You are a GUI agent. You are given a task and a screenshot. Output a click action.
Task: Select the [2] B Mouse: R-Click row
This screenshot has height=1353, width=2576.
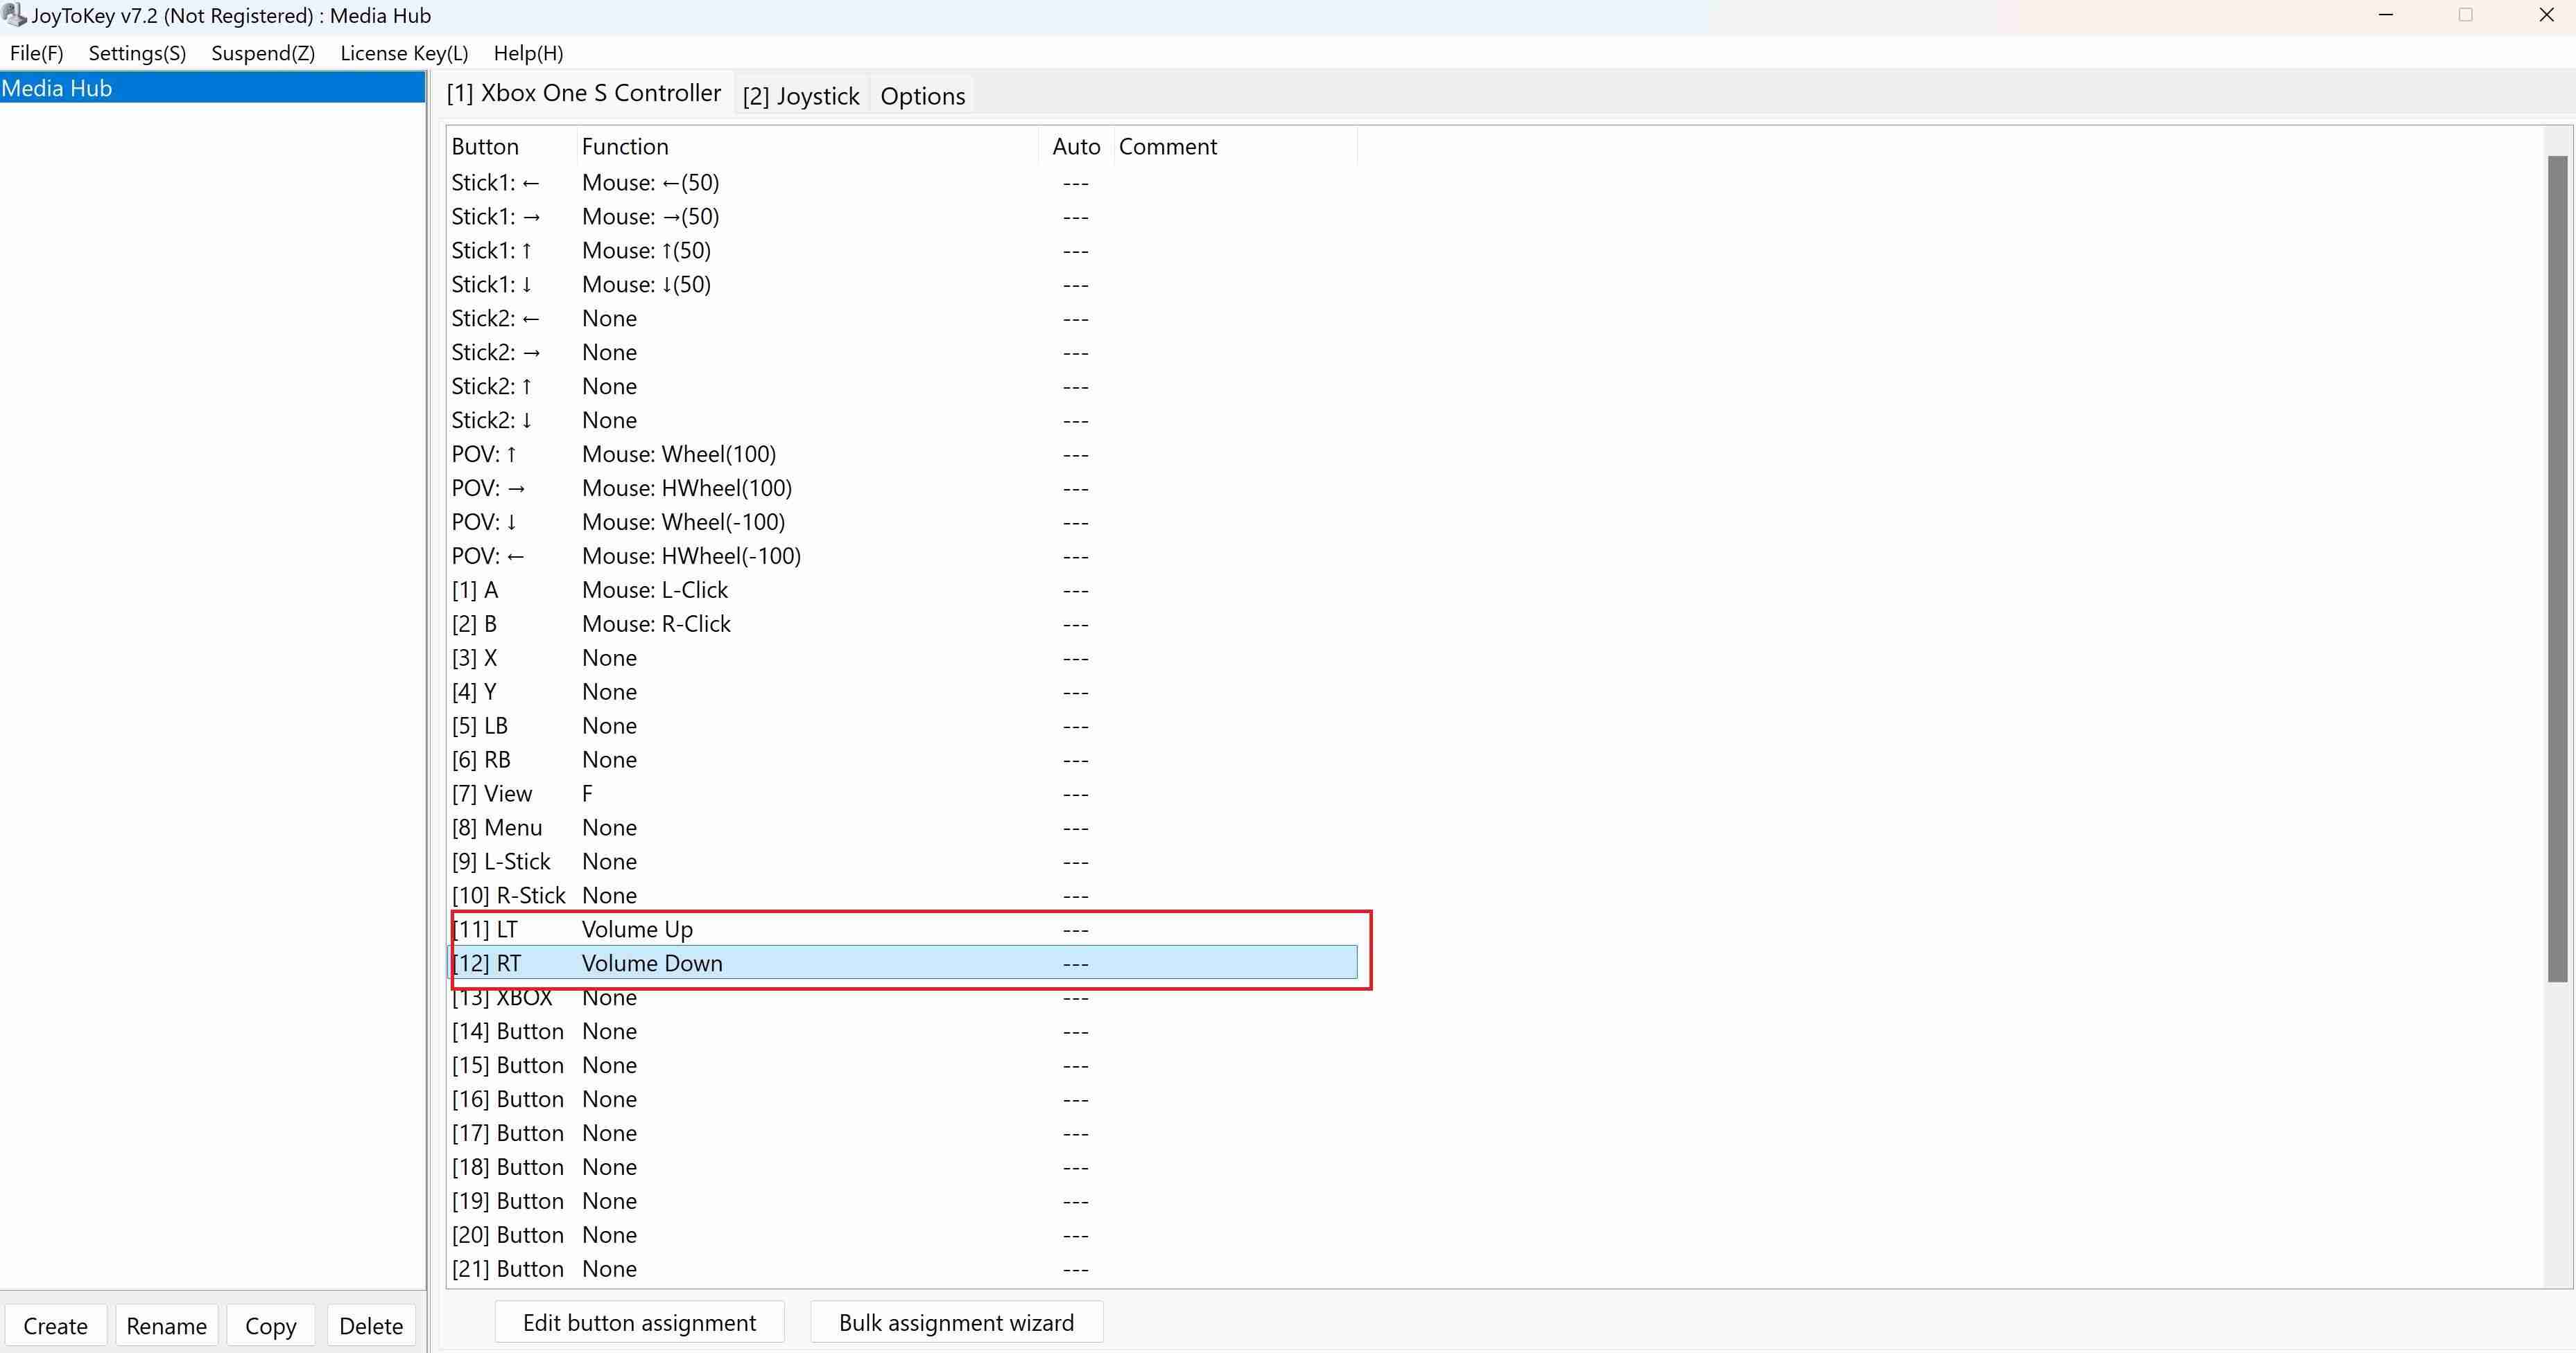click(x=903, y=624)
